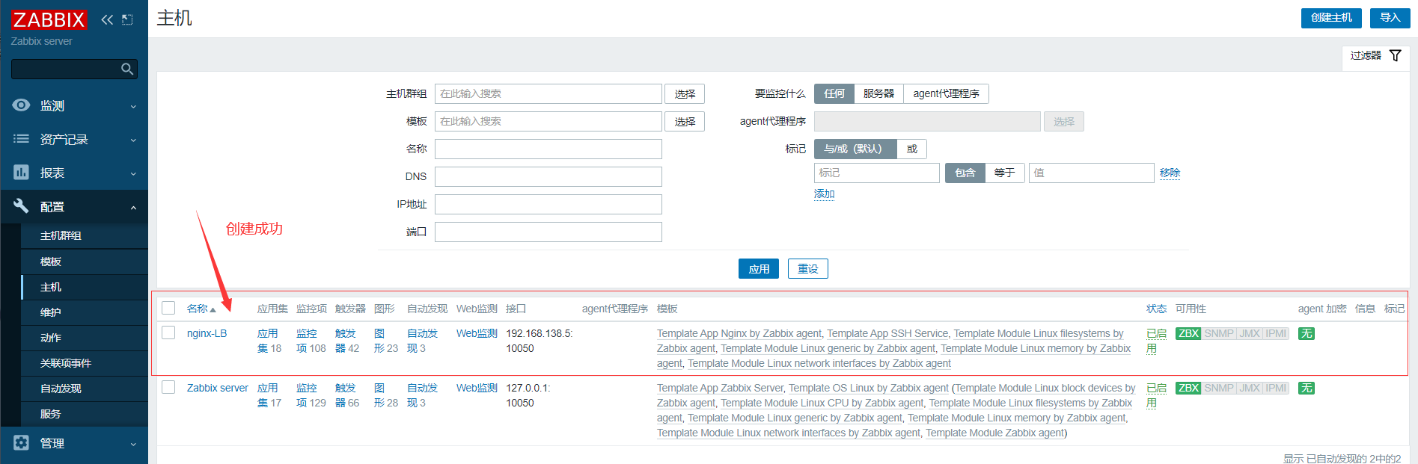
Task: Select agent代理程序 monitoring option
Action: [946, 93]
